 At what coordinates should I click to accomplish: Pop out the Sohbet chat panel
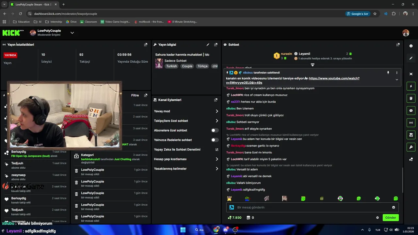tap(398, 45)
